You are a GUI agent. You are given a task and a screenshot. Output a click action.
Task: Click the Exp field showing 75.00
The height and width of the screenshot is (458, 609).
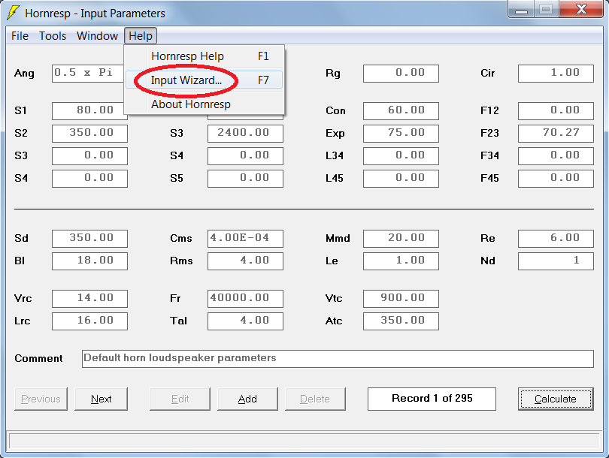(x=401, y=134)
